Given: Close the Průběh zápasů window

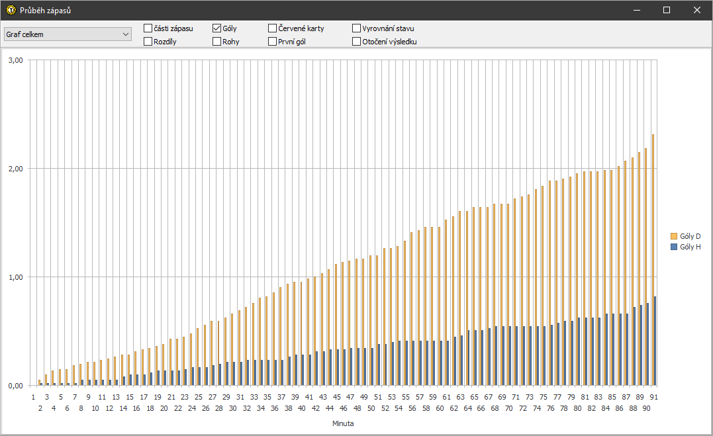Looking at the screenshot, I should pos(697,10).
